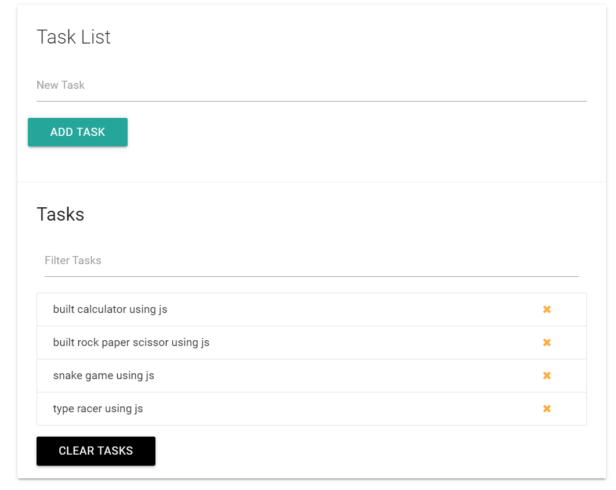Remove the "snake game using js" task

[546, 376]
